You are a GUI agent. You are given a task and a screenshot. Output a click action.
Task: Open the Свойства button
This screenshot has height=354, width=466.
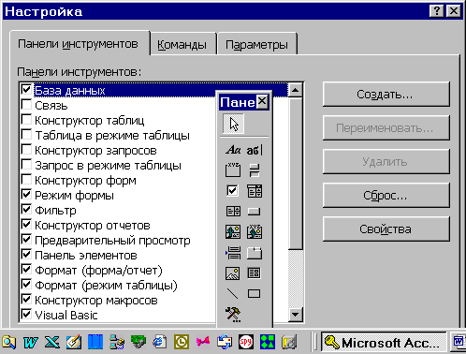pos(386,229)
